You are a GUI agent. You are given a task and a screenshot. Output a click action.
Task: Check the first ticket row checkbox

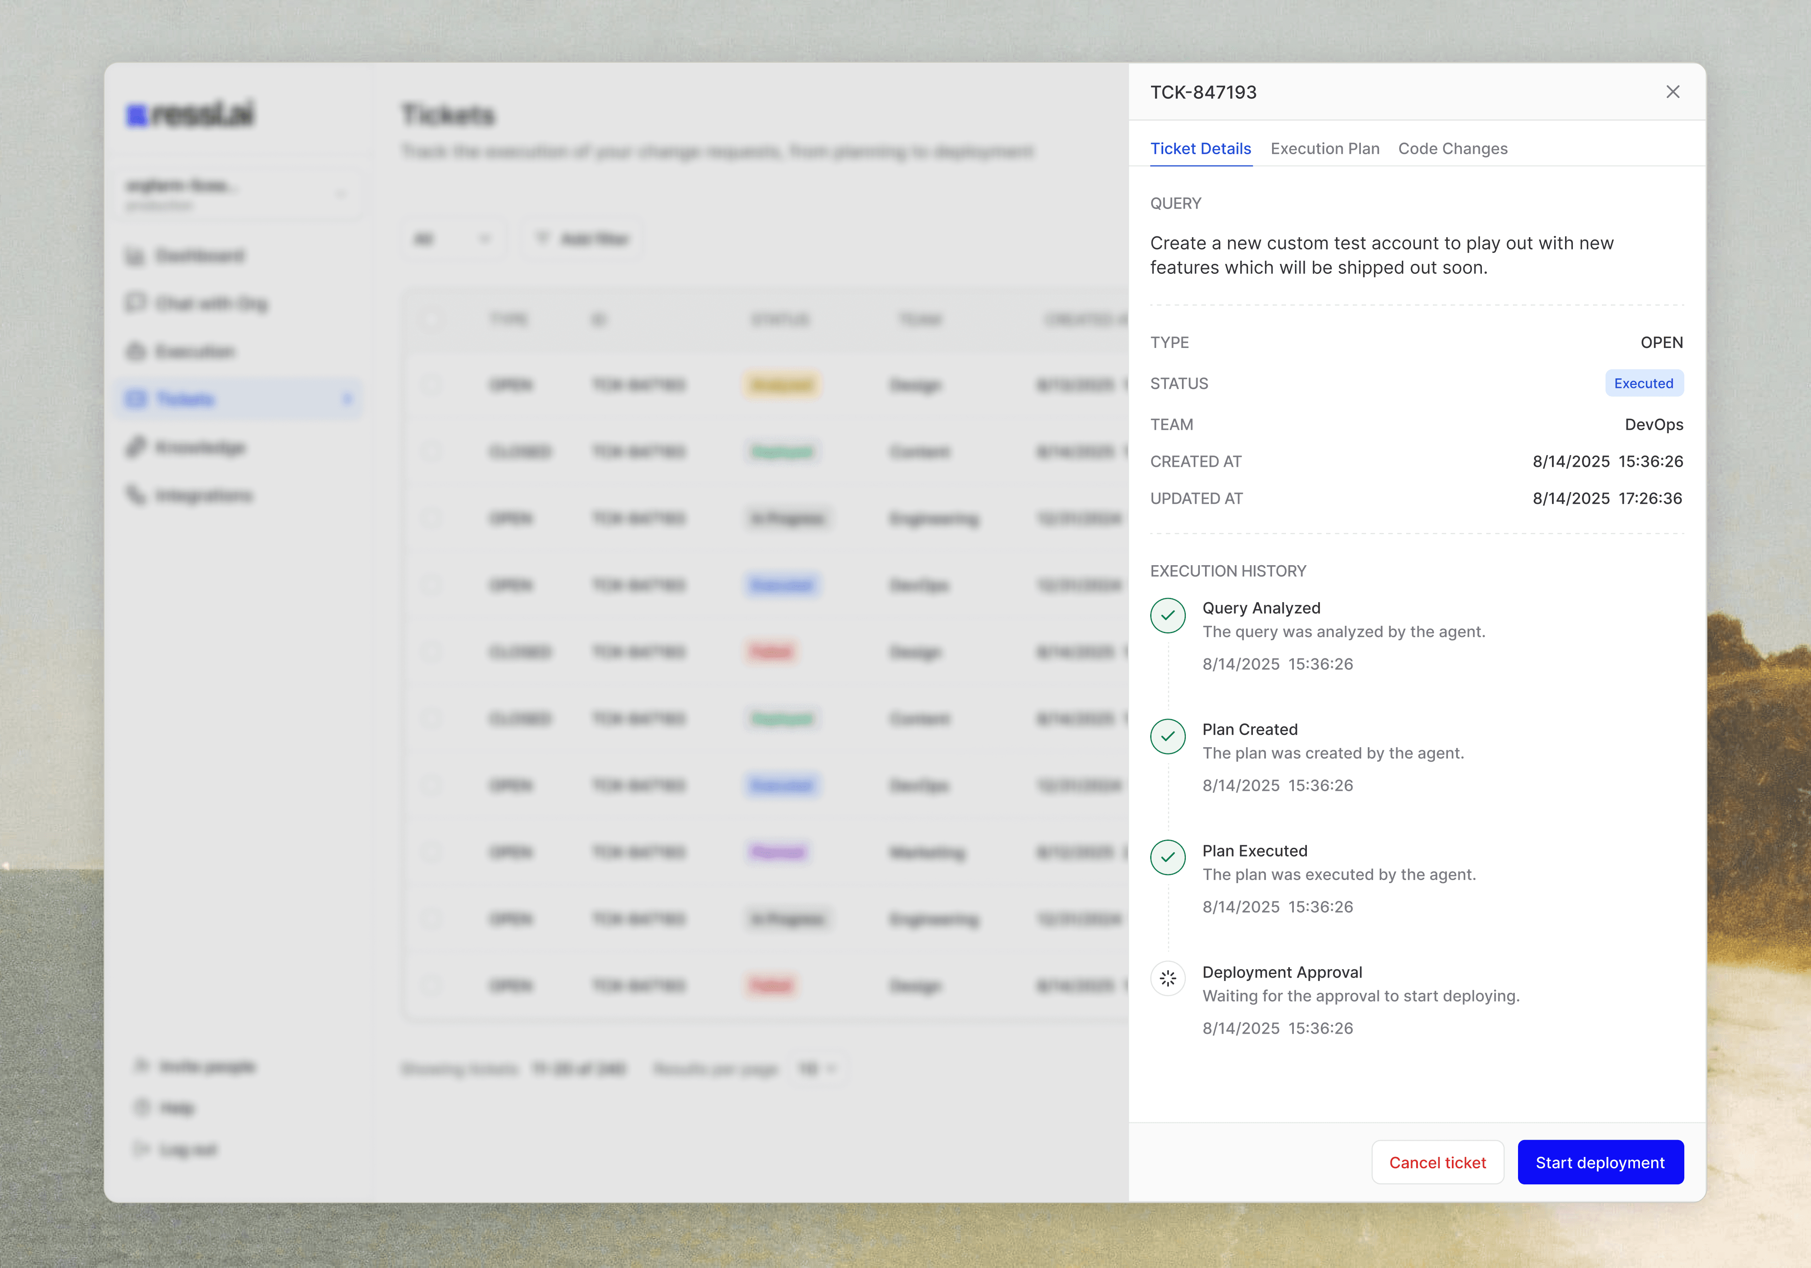pyautogui.click(x=431, y=385)
